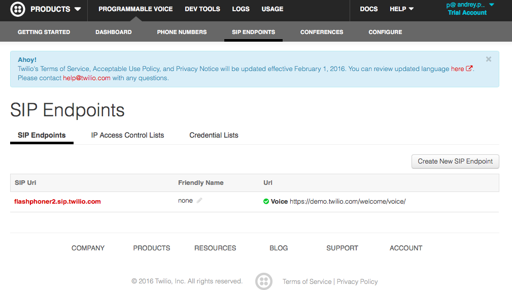Click the 'none' friendly name value

coord(186,201)
